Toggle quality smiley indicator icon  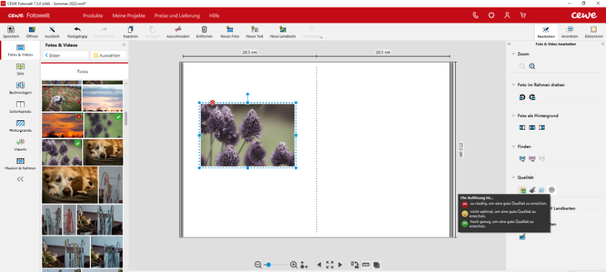pos(523,189)
